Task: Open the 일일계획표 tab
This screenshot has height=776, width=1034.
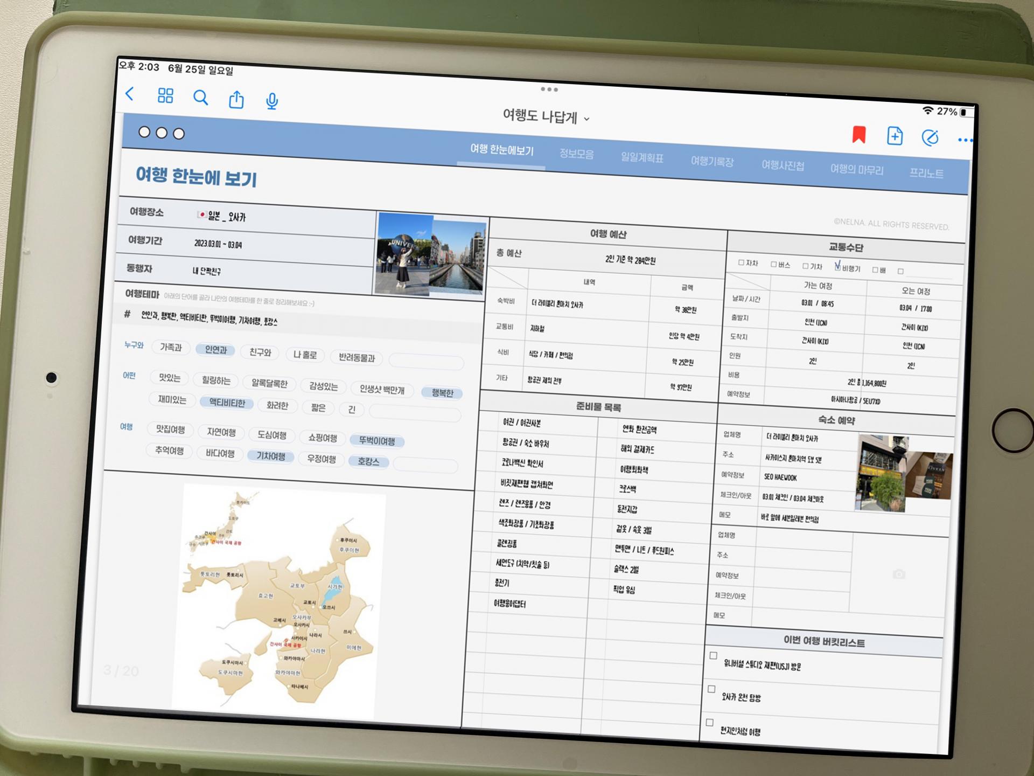Action: tap(642, 158)
